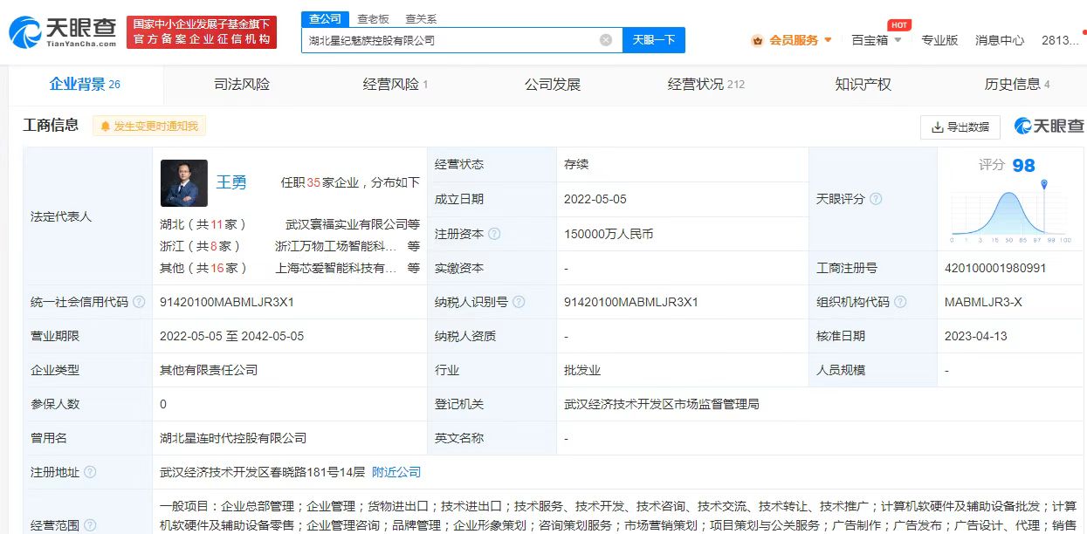Select the 企业背景 tab

point(85,85)
